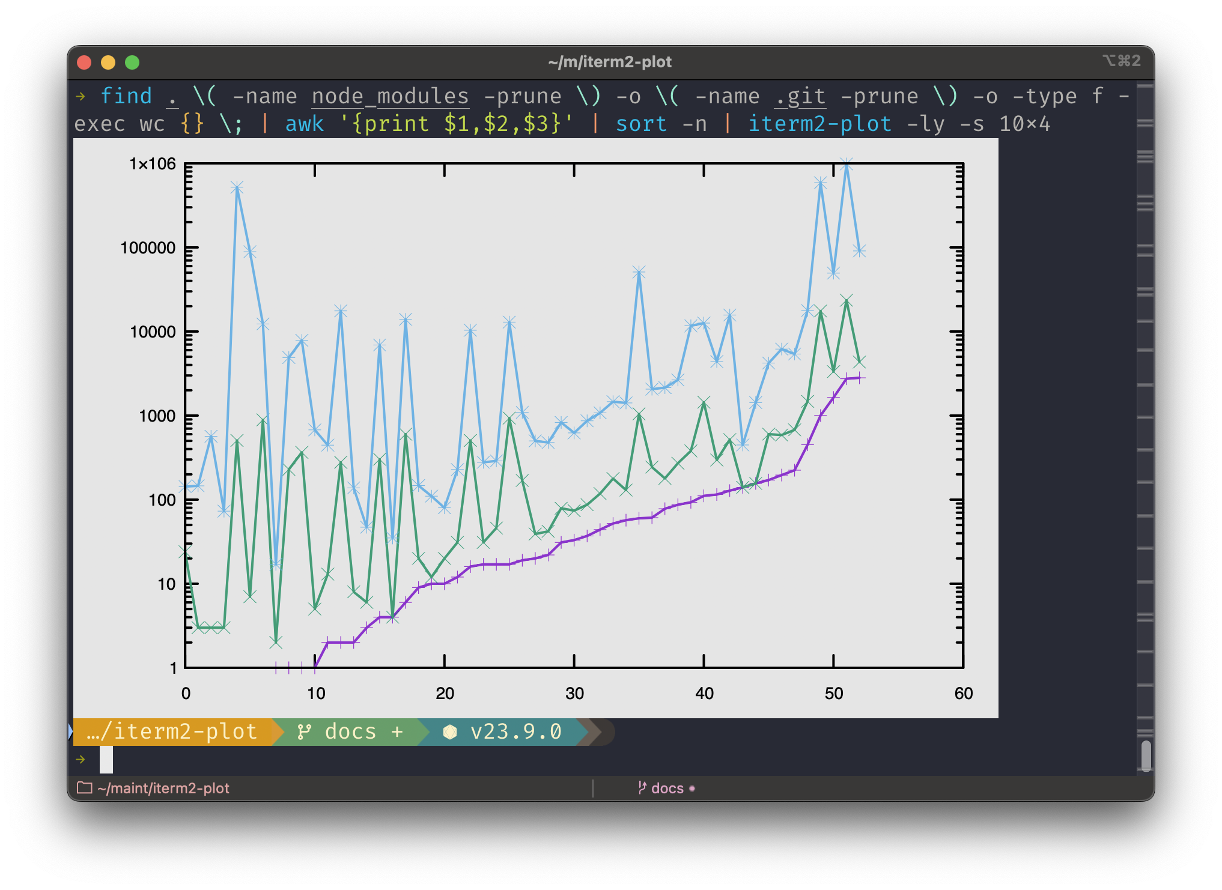Screen dimensions: 1222x890
Task: Click the prompt arrow before the find command
Action: [81, 96]
